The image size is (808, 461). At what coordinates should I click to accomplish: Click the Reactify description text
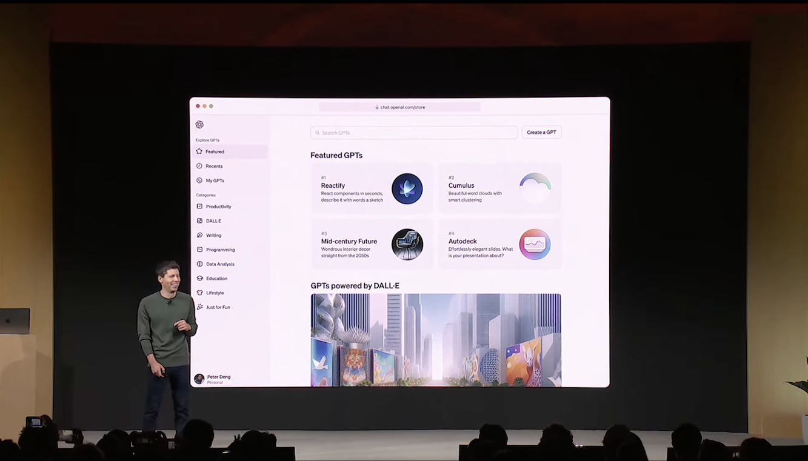point(352,197)
